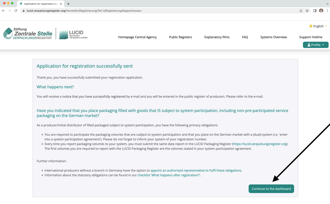Click the Zentrale Stelle Verpackungsregister logo

pyautogui.click(x=28, y=34)
